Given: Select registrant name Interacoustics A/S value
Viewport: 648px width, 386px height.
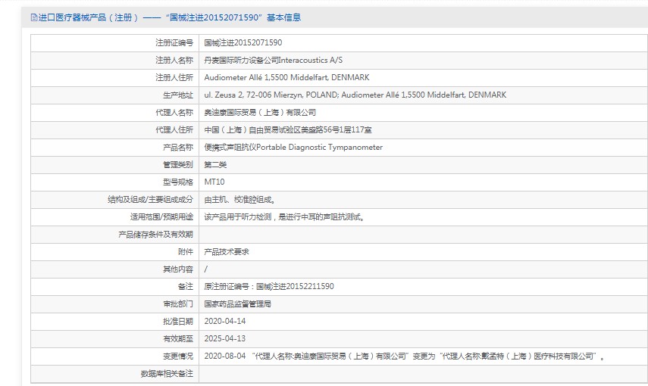Looking at the screenshot, I should [273, 61].
